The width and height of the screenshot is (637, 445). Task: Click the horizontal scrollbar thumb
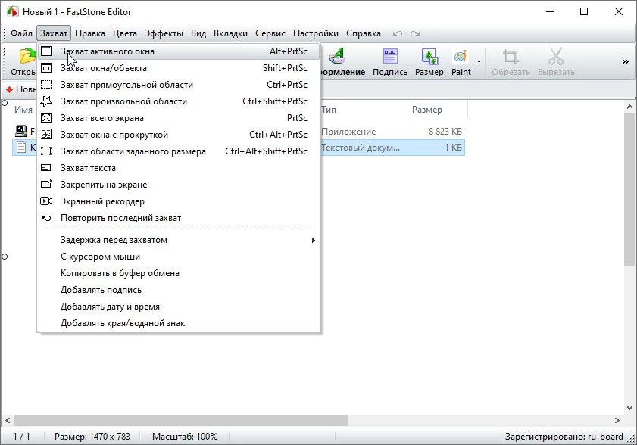pos(181,420)
